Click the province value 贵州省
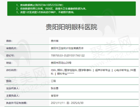This screenshot has height=107, width=140. tap(55, 41)
